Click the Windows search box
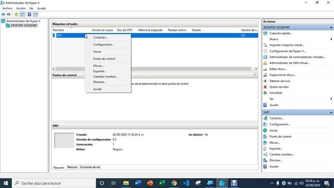 coord(54,183)
